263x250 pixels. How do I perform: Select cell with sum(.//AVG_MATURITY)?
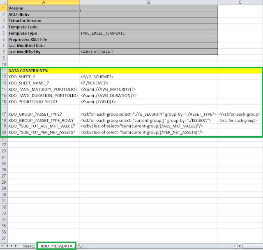(x=149, y=89)
